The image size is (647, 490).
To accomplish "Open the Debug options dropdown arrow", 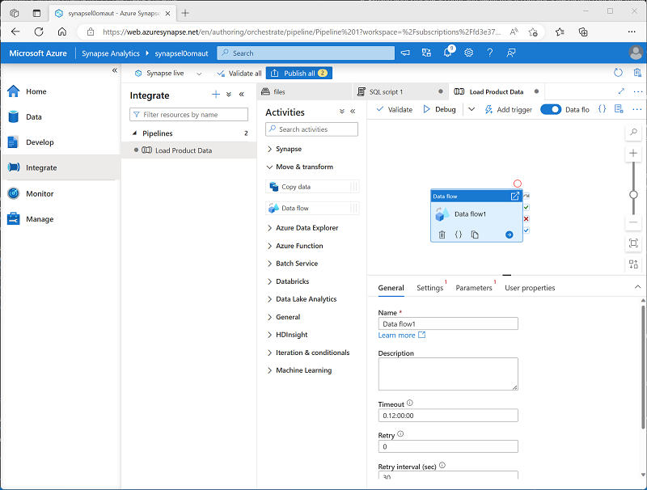I will tap(472, 109).
